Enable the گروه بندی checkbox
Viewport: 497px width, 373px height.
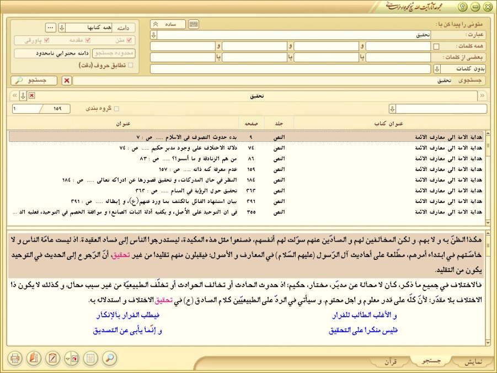pos(116,109)
